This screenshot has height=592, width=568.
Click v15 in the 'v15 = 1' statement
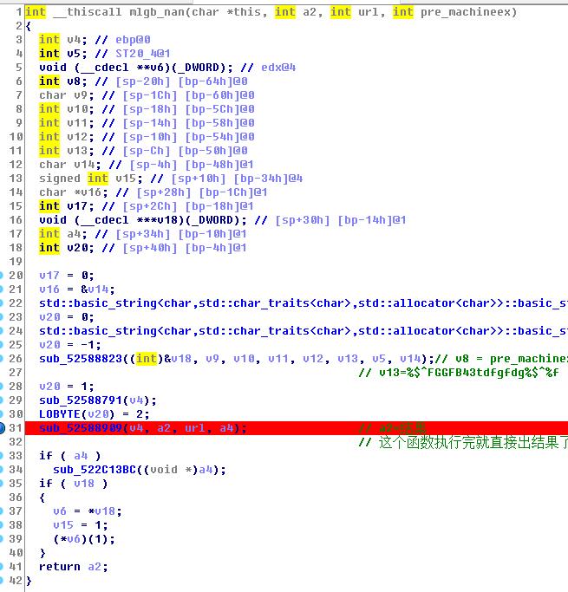[x=63, y=525]
